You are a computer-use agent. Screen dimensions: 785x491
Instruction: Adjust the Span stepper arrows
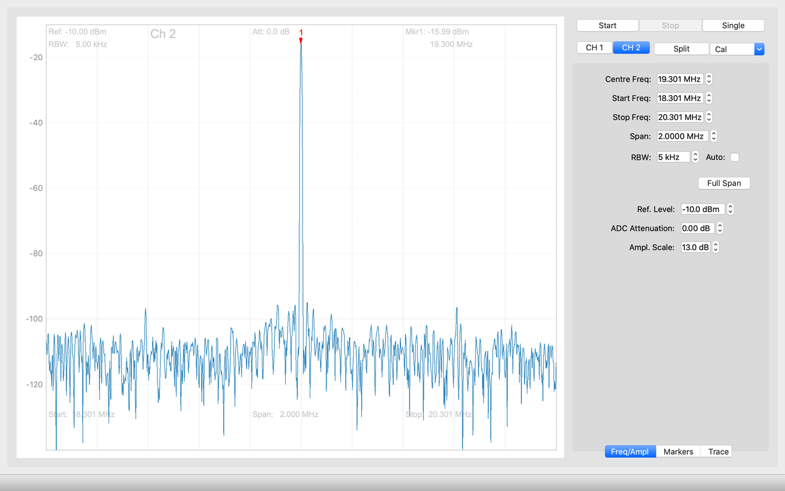[x=714, y=136]
